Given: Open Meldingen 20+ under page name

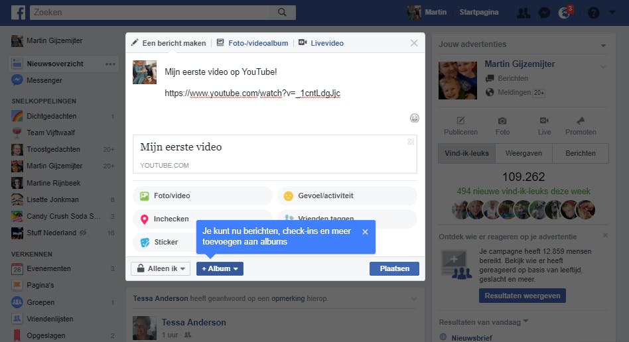Looking at the screenshot, I should point(515,92).
